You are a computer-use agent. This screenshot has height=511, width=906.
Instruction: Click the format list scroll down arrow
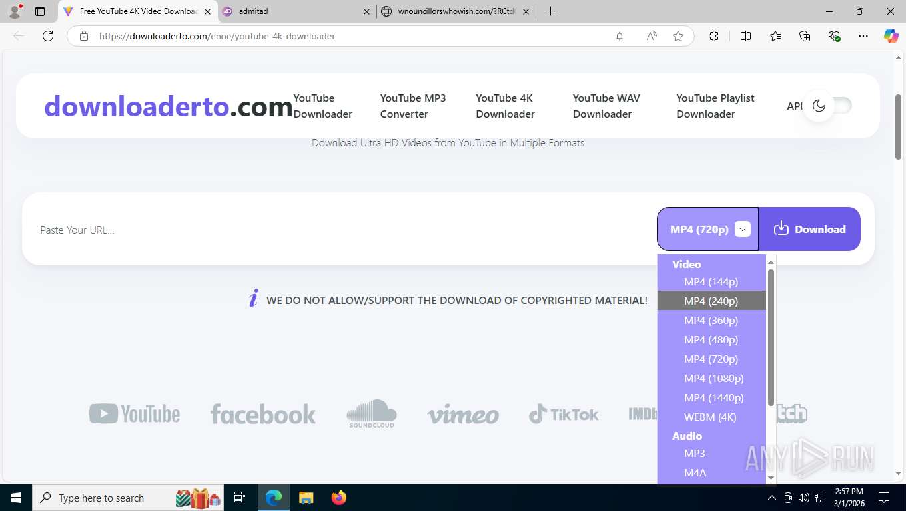[771, 478]
